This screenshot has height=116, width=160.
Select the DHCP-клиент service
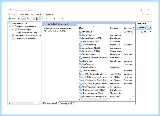pos(88,54)
